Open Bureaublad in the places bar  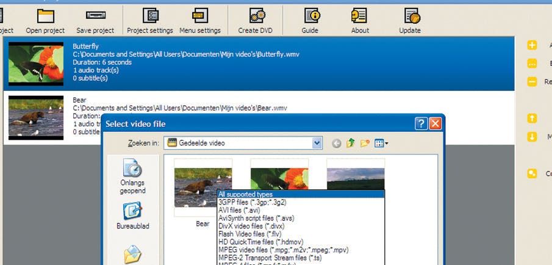tap(133, 216)
